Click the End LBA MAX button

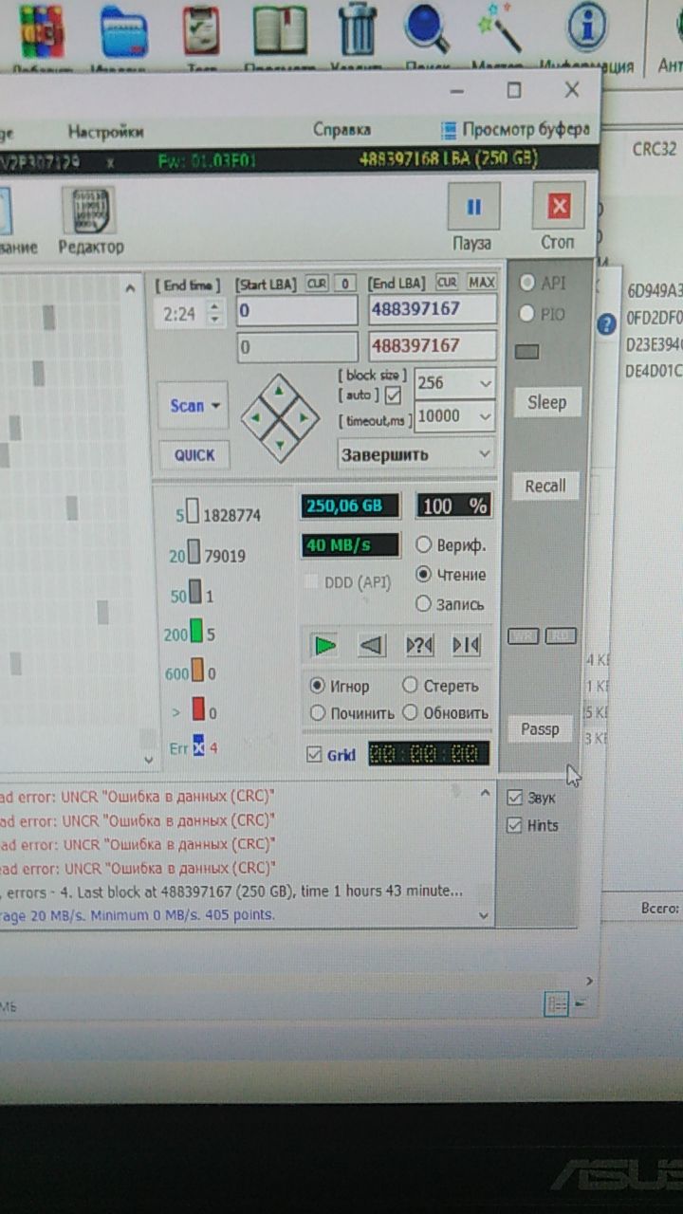[482, 283]
